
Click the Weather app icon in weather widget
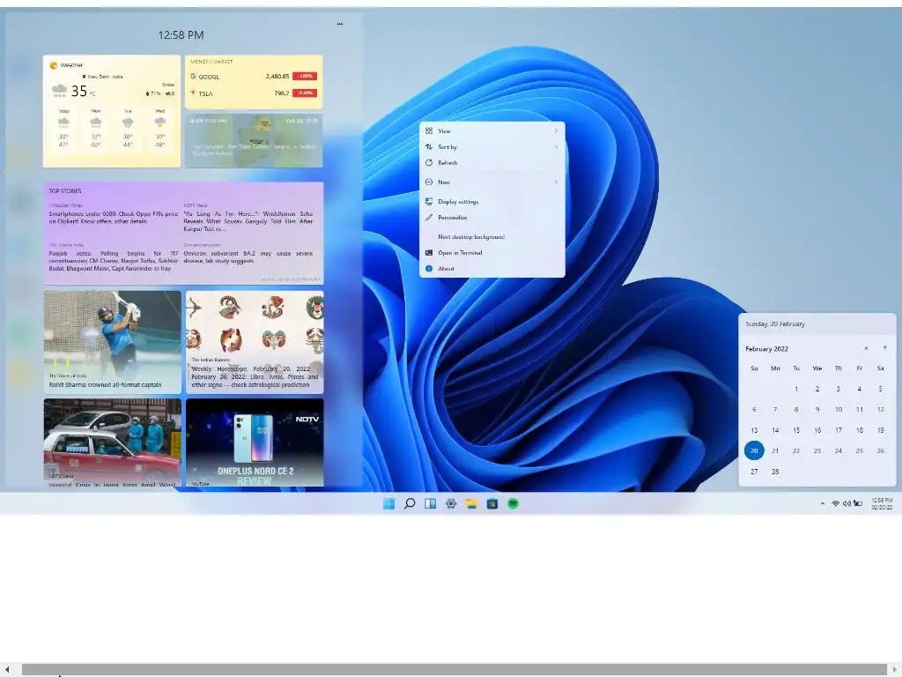(x=54, y=65)
